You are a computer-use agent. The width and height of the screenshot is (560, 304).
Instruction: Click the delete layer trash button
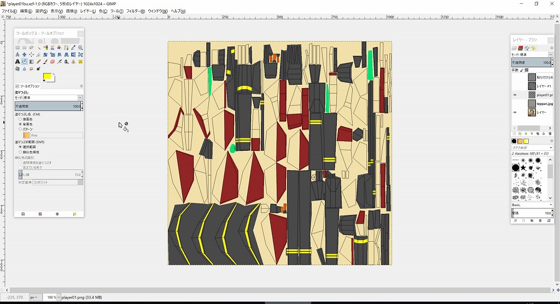550,133
